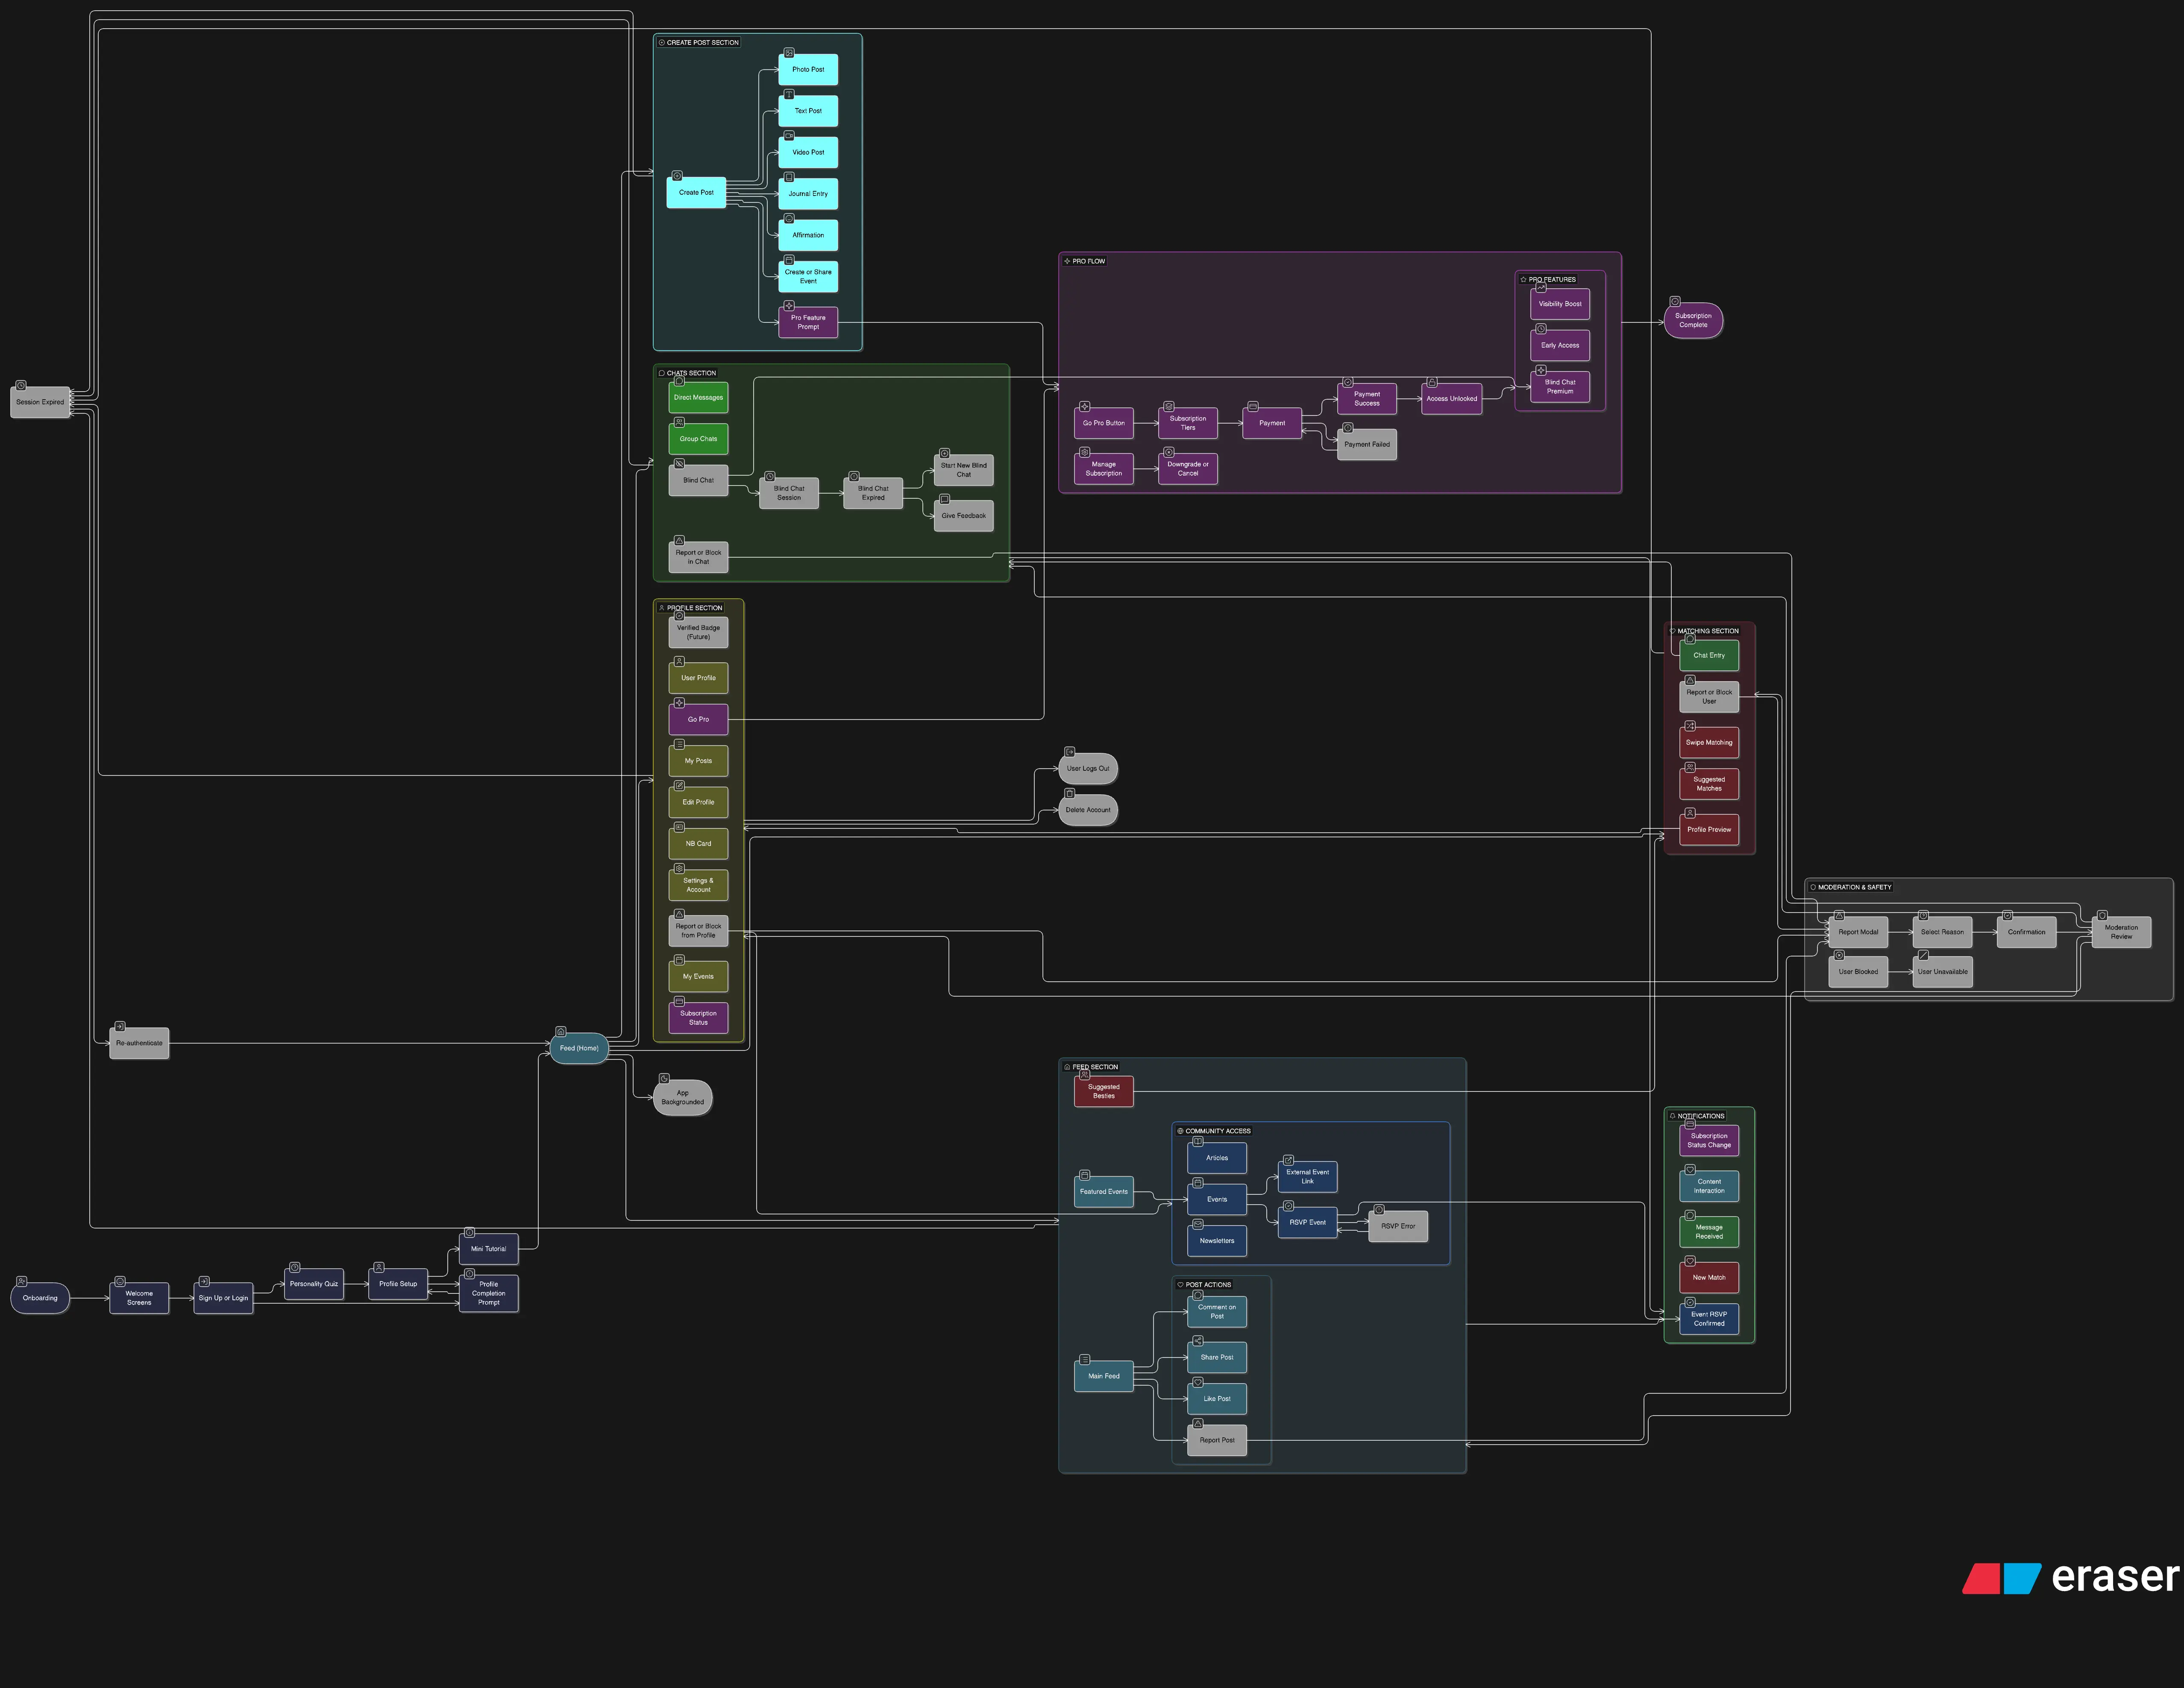Select the Access Unlocked node
The width and height of the screenshot is (2184, 1688).
[1452, 399]
